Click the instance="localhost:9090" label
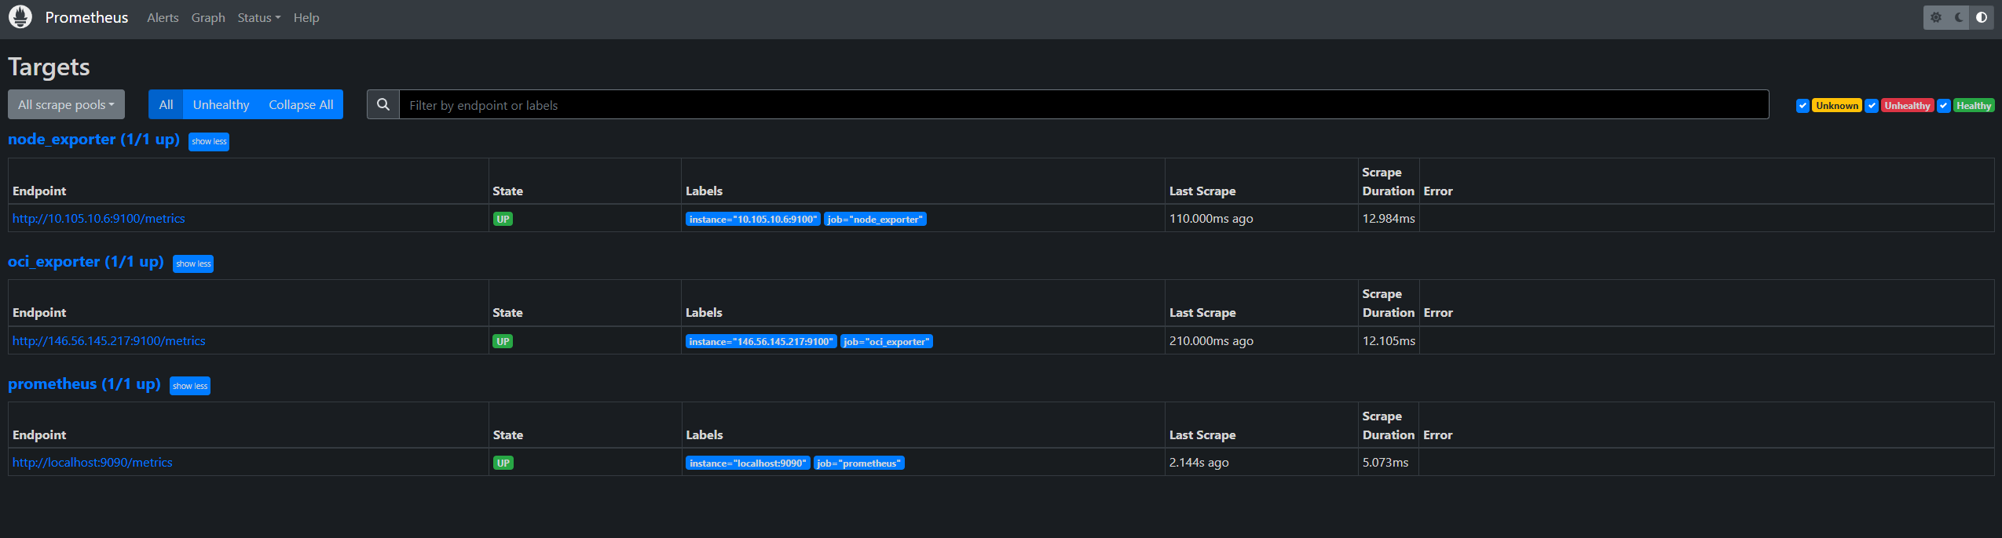The height and width of the screenshot is (538, 2002). (748, 463)
